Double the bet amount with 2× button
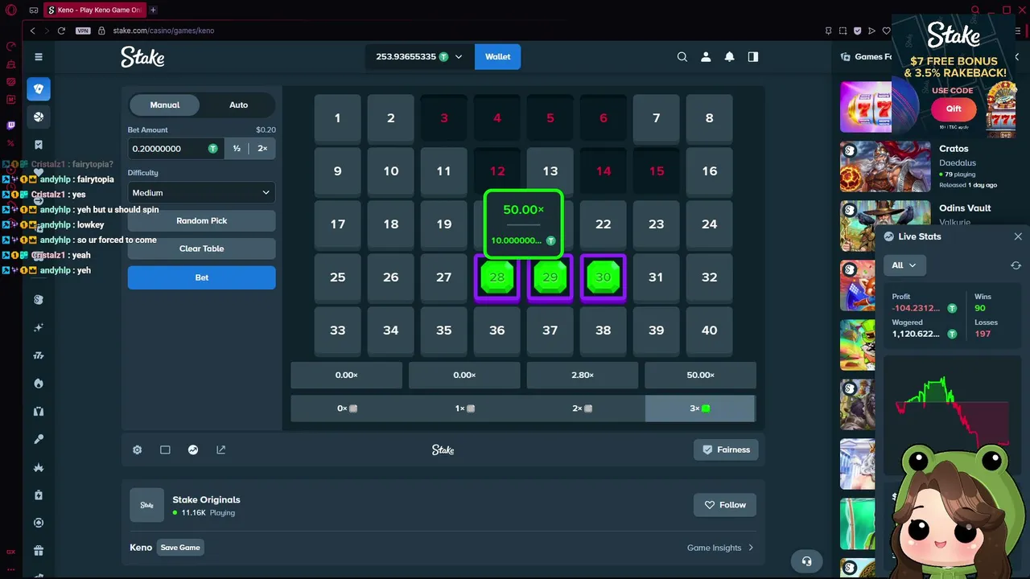This screenshot has height=579, width=1030. tap(262, 149)
